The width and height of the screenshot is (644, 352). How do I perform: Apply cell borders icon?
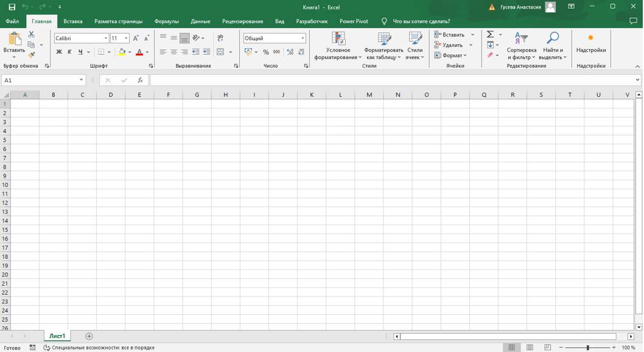(101, 52)
